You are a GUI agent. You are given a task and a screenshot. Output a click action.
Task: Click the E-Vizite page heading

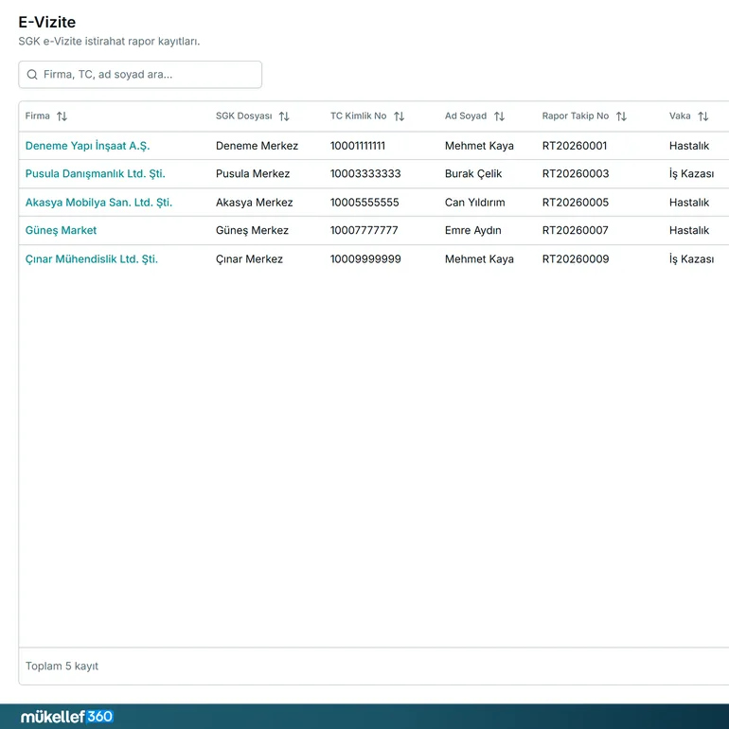point(47,22)
